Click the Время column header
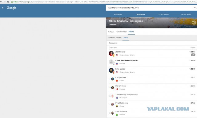The width and height of the screenshot is (197, 118). pos(193,47)
